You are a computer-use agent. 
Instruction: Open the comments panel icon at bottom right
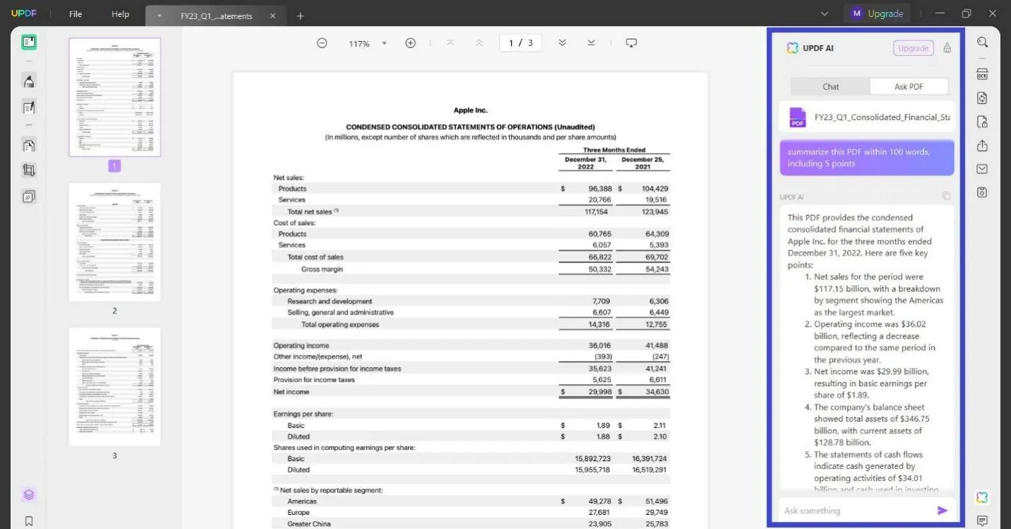pos(982,521)
